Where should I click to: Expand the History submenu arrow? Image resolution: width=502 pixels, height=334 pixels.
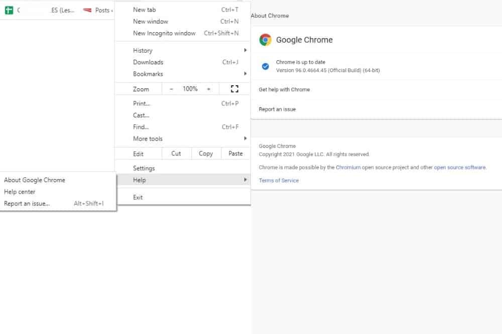coord(245,50)
